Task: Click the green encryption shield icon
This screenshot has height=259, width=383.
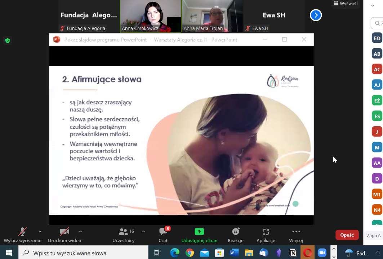Action: point(8,41)
